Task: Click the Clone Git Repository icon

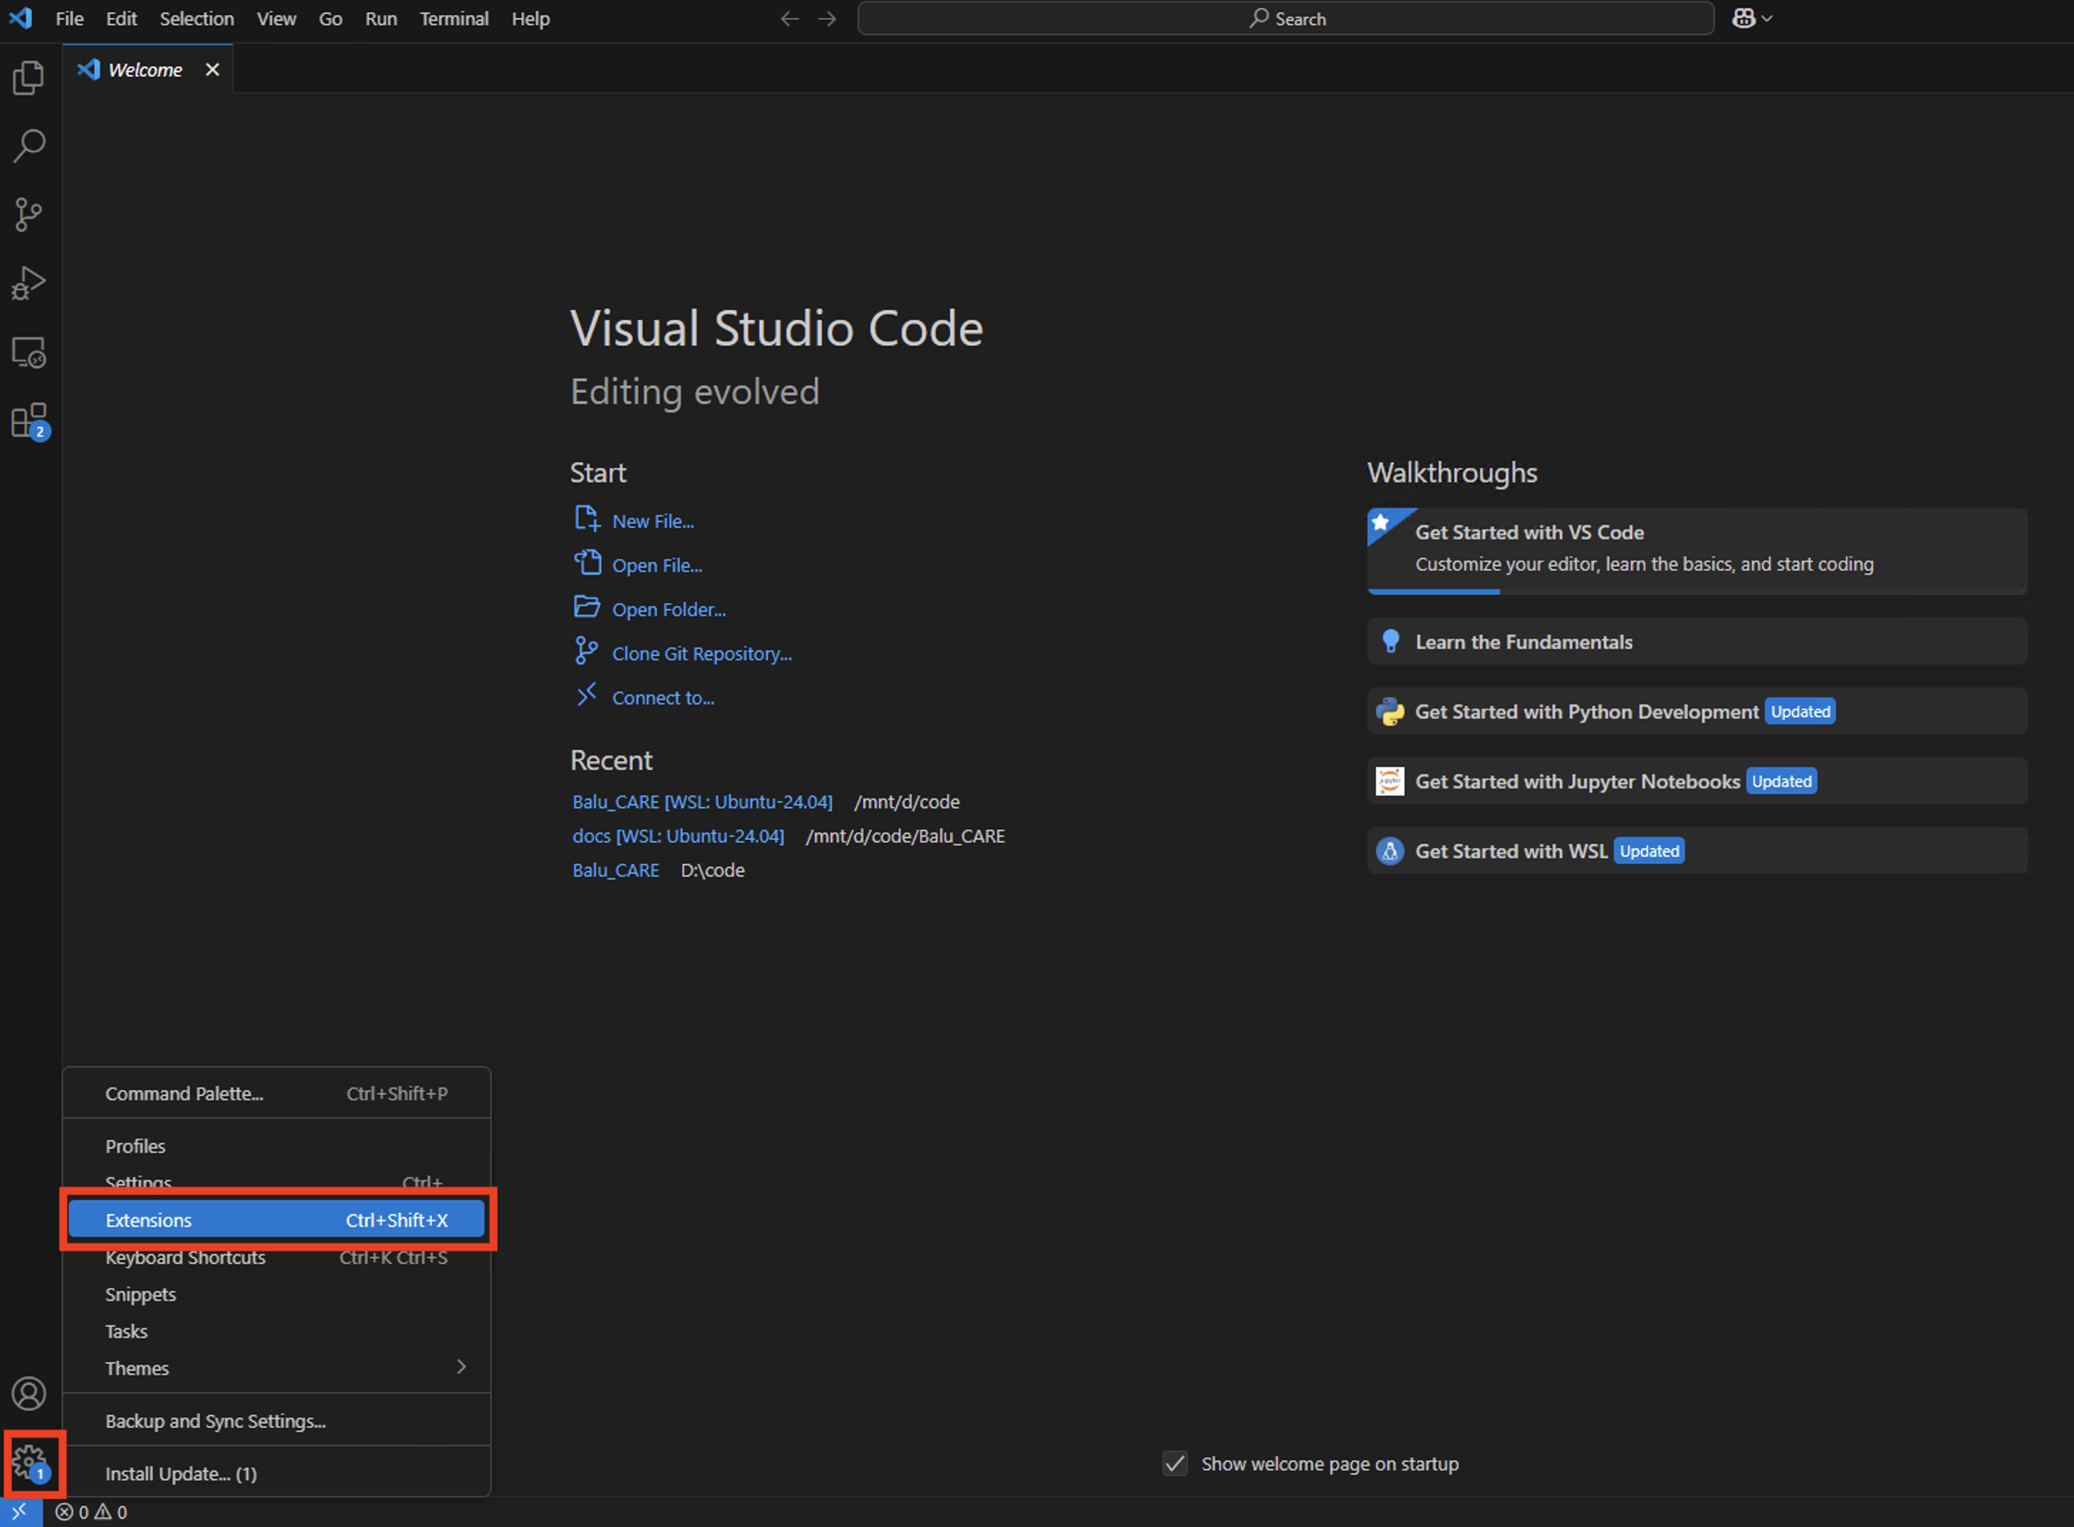Action: point(586,651)
